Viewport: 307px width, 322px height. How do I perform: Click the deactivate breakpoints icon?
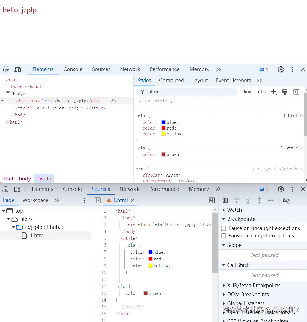(x=286, y=200)
